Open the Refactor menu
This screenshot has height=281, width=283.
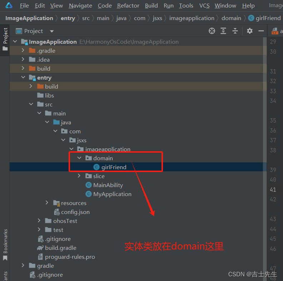[128, 6]
